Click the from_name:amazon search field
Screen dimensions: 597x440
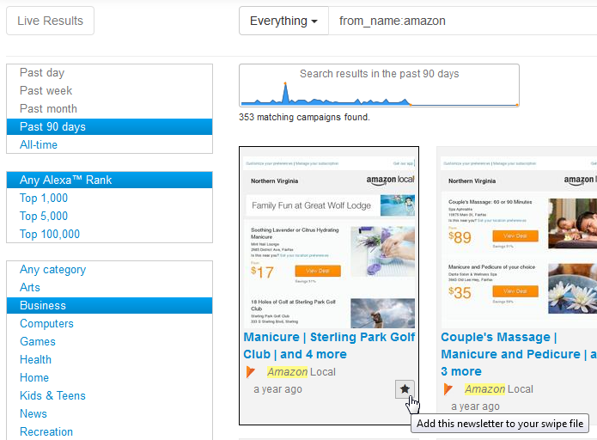point(463,21)
